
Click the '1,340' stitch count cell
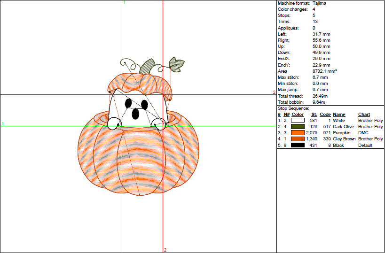pos(311,139)
